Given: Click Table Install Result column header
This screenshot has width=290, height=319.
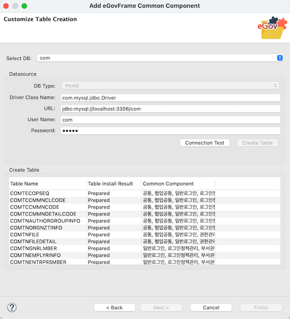Looking at the screenshot, I should click(x=114, y=184).
